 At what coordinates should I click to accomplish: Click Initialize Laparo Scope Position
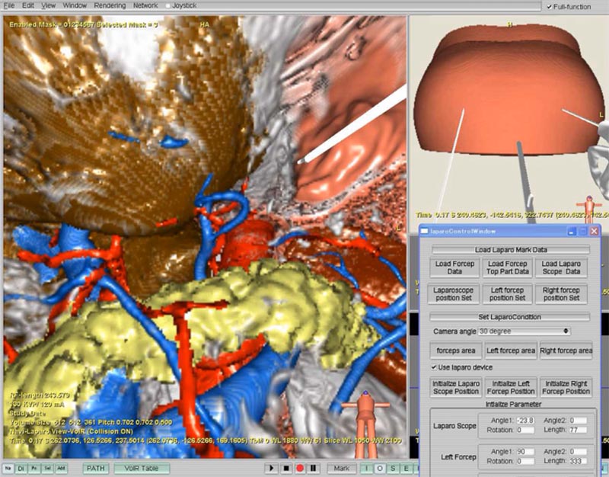click(x=456, y=388)
